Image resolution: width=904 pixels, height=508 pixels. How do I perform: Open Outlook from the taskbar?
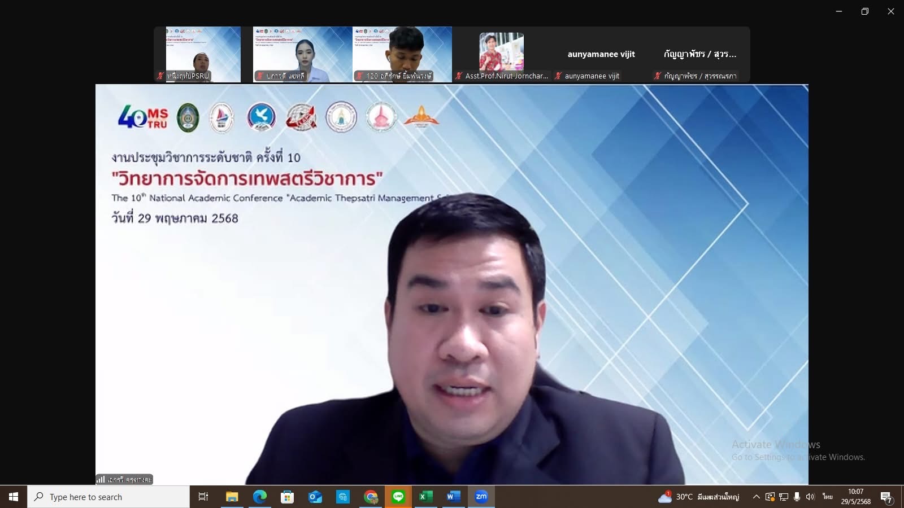(x=315, y=497)
